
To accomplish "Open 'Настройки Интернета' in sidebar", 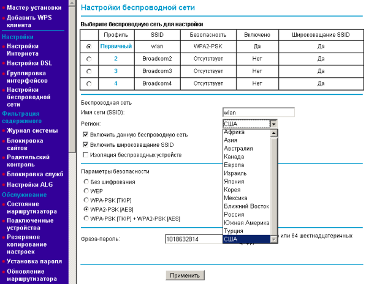I will point(23,50).
